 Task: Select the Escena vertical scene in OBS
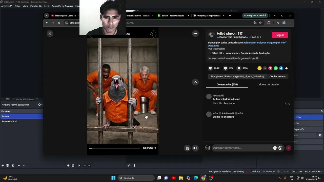tap(22, 121)
